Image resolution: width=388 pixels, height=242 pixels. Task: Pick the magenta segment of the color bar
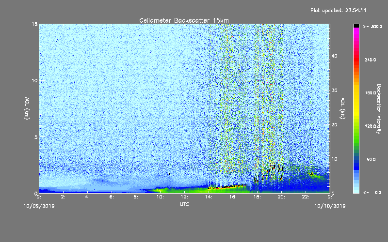[356, 32]
